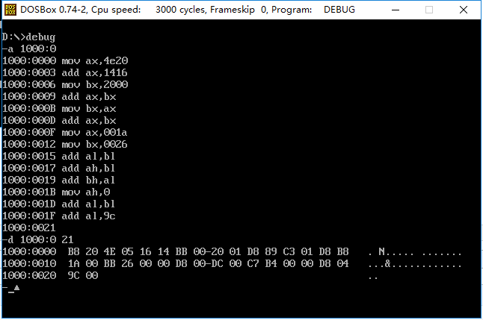Click ASCII column of first dump row

415,252
